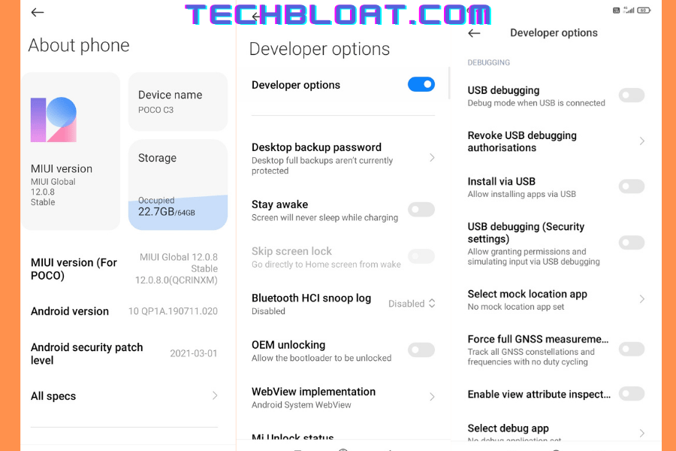Toggle Force full GNSS measurements
The image size is (676, 451).
pyautogui.click(x=632, y=349)
